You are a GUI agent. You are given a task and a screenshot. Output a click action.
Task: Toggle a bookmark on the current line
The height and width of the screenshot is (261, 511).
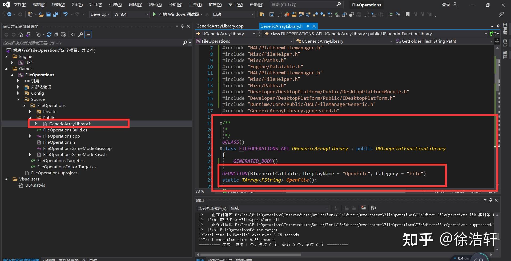[407, 14]
